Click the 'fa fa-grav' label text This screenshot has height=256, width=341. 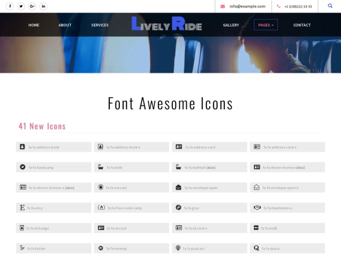pos(191,208)
